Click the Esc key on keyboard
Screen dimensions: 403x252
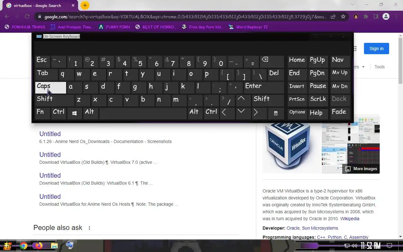pos(43,61)
